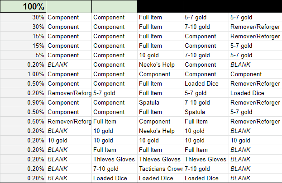Click the Spatula cell in the 0.90% row
This screenshot has width=282, height=183.
(x=160, y=102)
